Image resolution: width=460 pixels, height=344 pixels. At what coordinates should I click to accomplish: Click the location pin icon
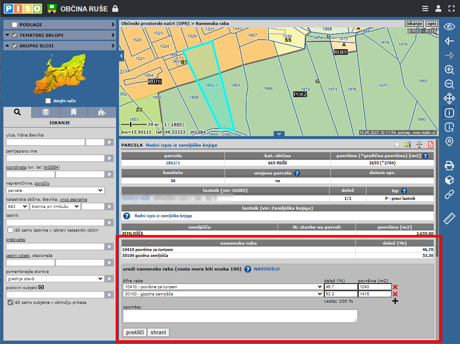tap(449, 142)
